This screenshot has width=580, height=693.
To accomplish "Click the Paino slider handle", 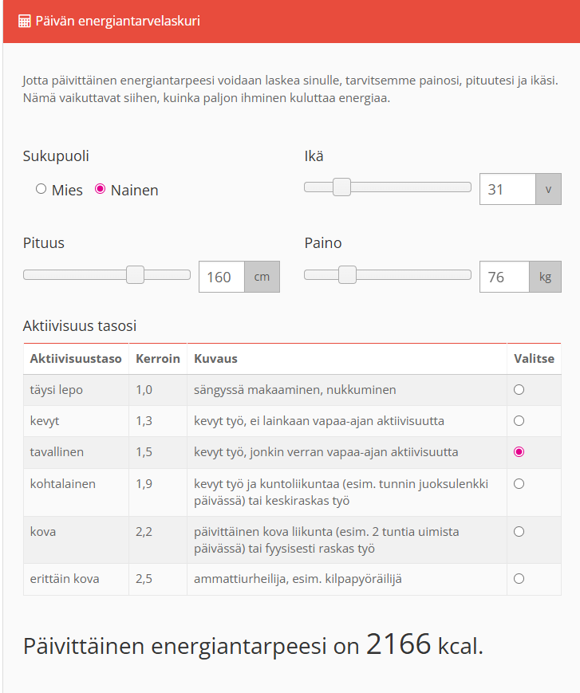I will (347, 275).
